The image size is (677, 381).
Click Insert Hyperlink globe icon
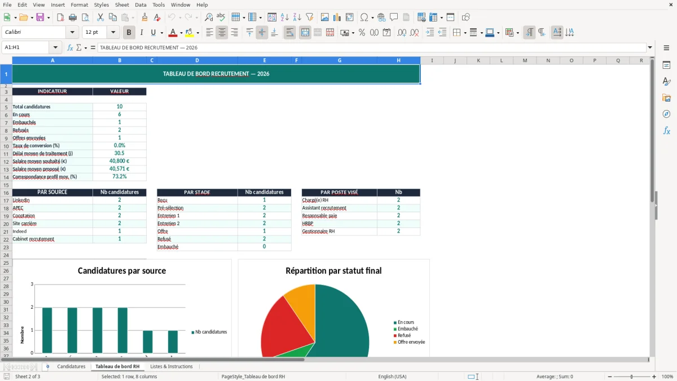(381, 17)
